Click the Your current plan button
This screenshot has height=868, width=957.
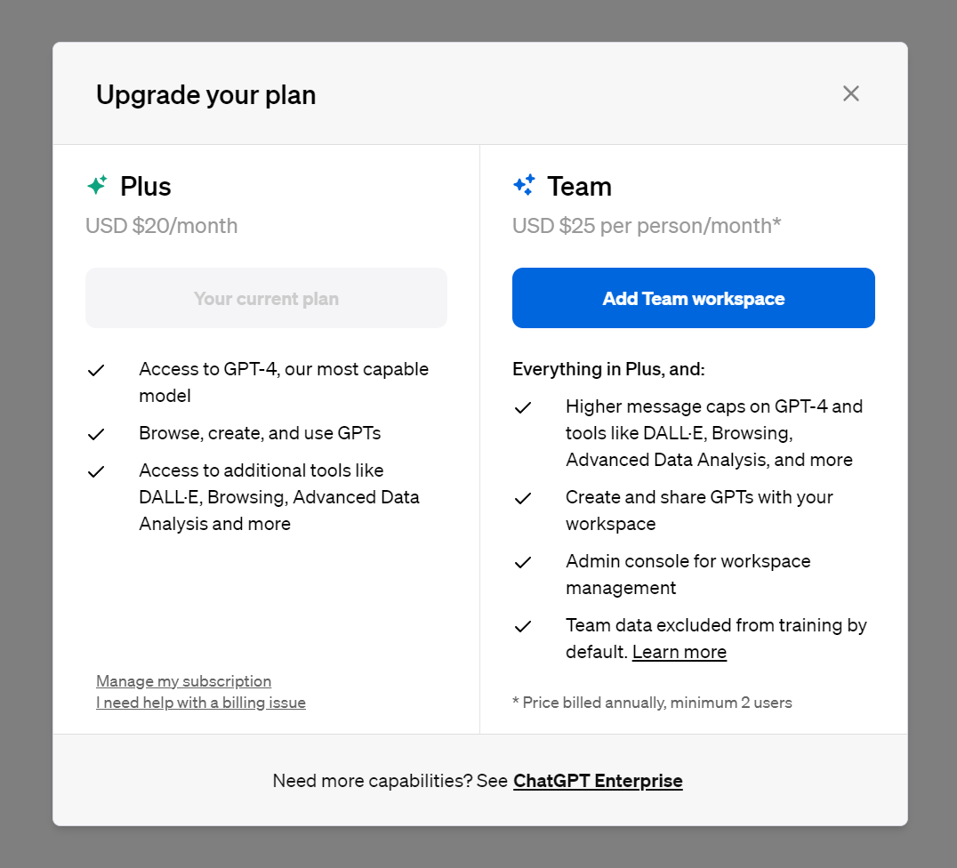pyautogui.click(x=266, y=298)
